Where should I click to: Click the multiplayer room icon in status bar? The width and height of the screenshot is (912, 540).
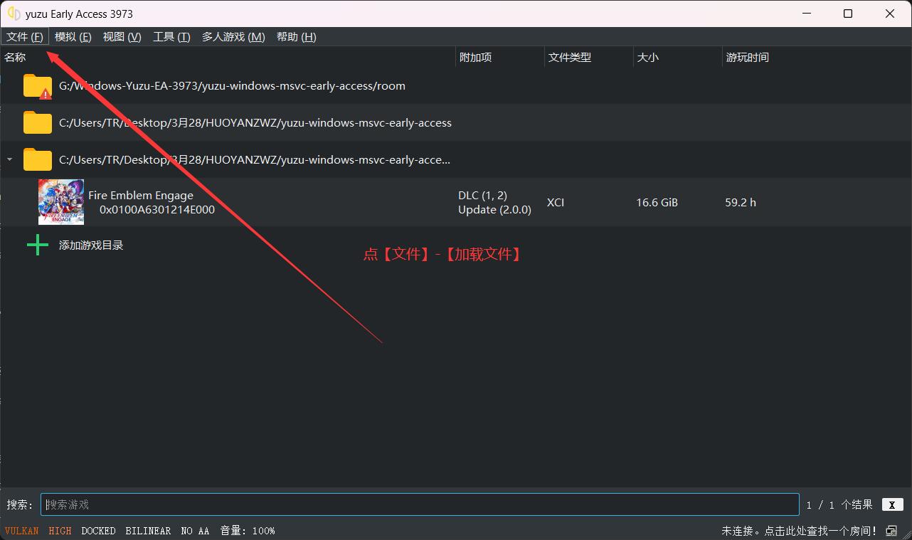click(891, 531)
